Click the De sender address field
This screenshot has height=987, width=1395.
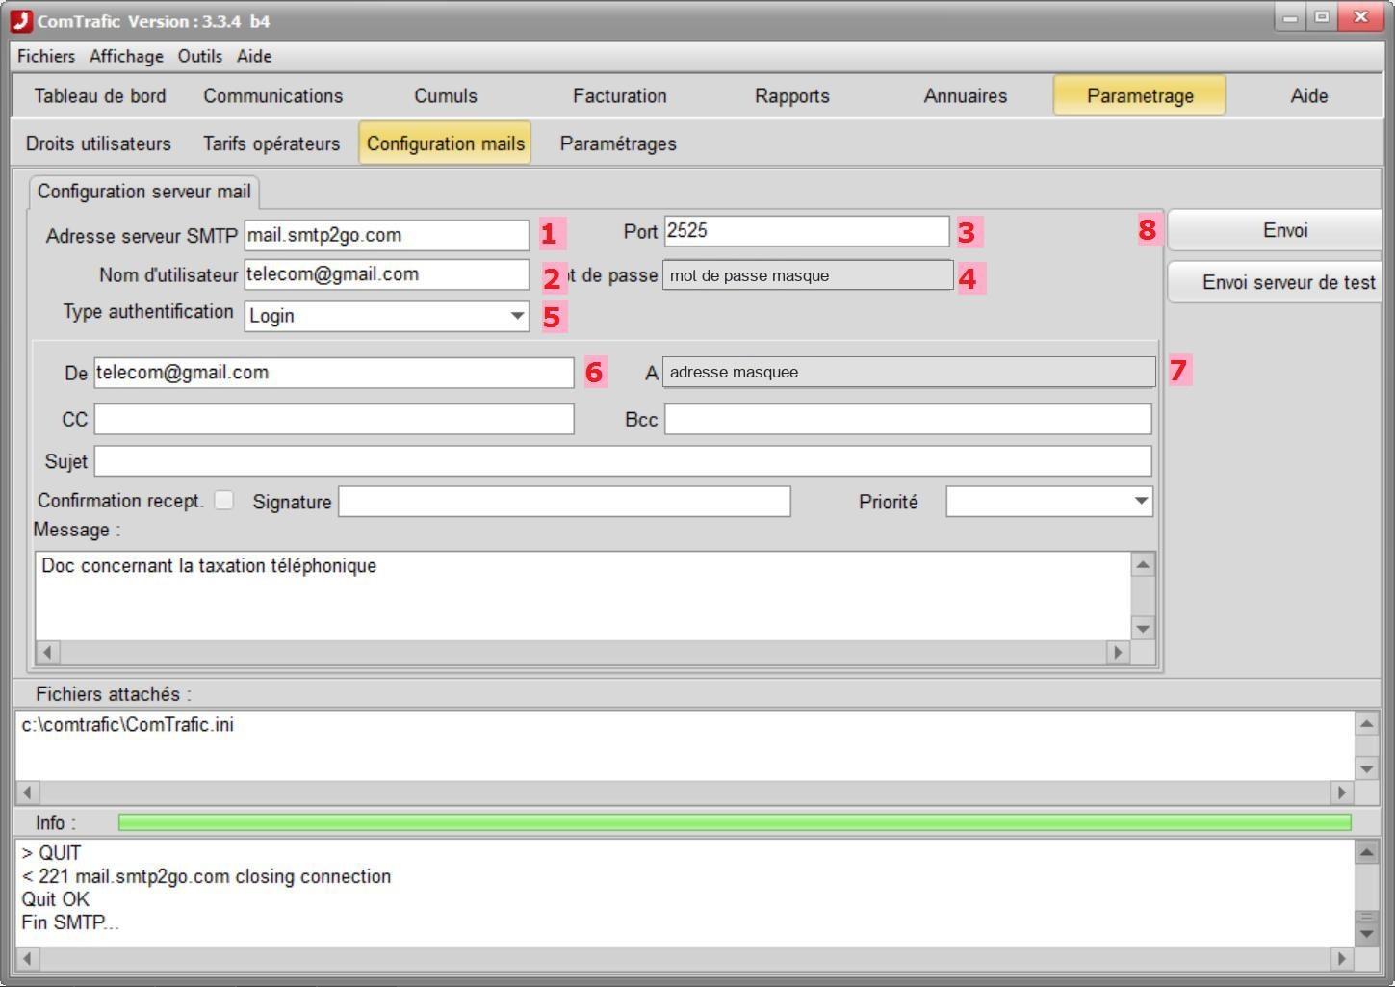tap(334, 373)
